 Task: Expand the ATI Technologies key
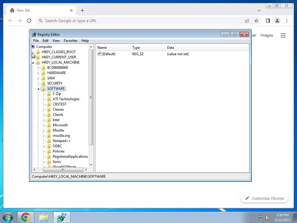click(44, 99)
